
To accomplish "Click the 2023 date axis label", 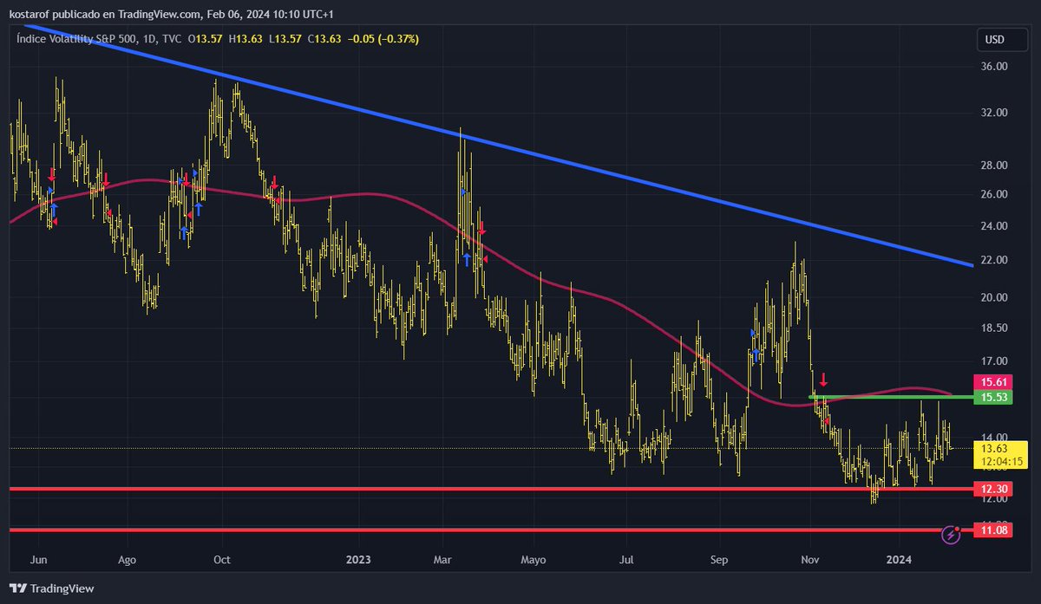I will click(357, 560).
